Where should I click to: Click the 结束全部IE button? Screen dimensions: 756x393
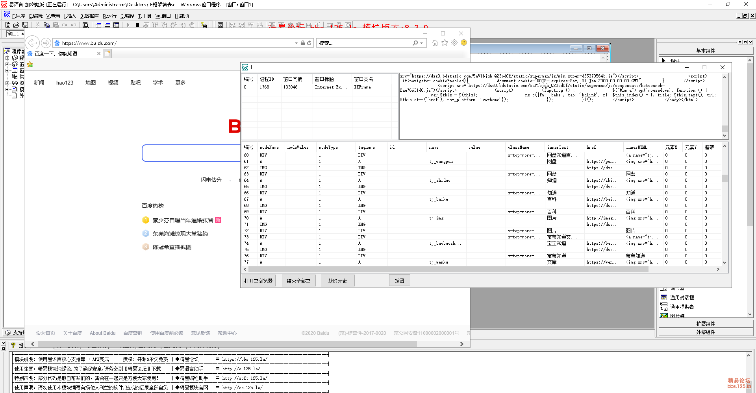click(299, 280)
